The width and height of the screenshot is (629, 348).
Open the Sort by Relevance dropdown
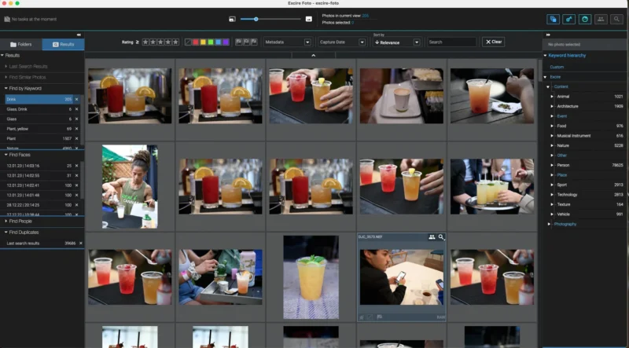point(397,42)
